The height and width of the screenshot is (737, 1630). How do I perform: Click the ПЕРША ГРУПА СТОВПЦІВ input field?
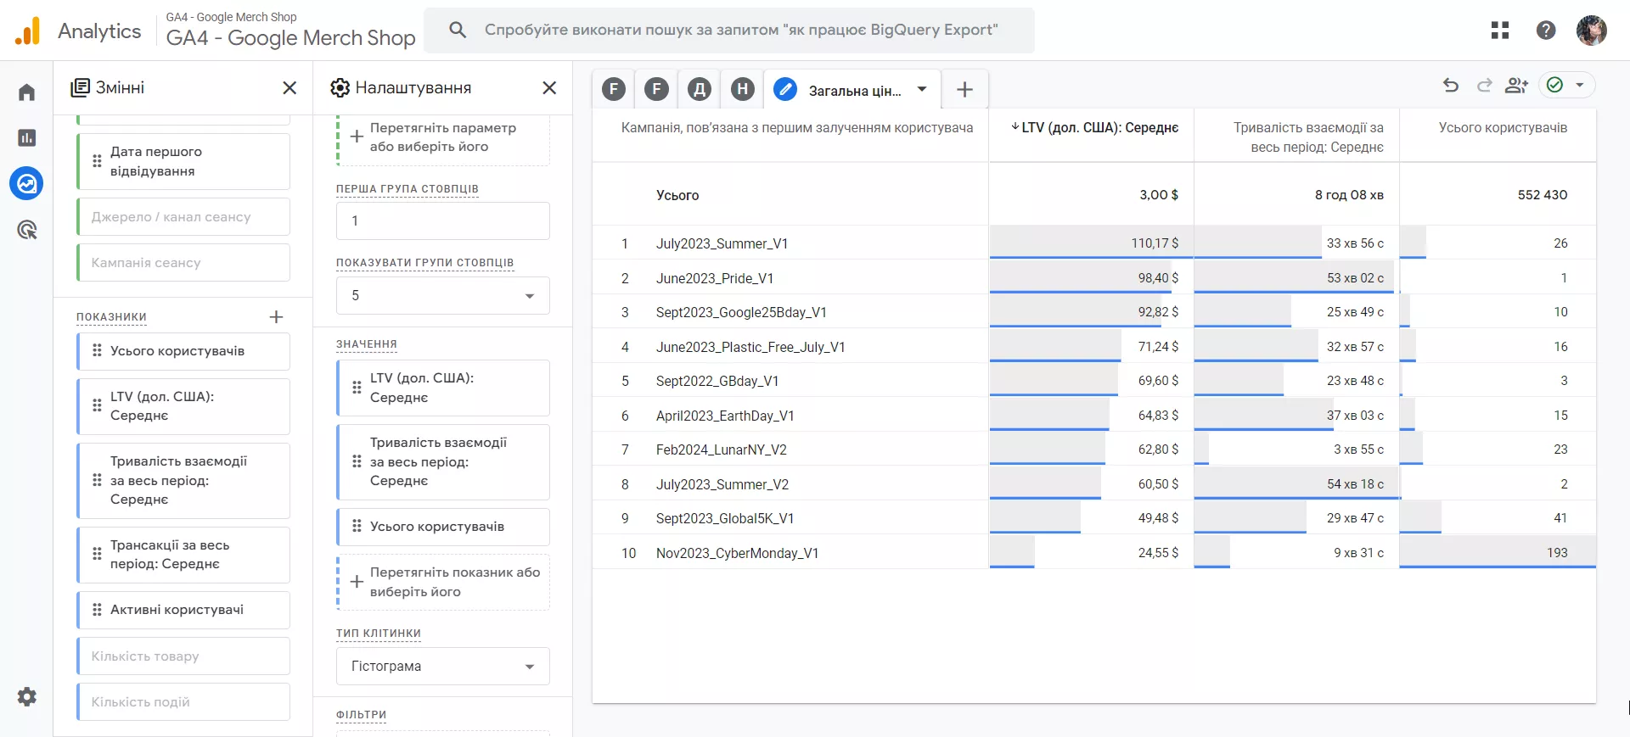point(443,221)
